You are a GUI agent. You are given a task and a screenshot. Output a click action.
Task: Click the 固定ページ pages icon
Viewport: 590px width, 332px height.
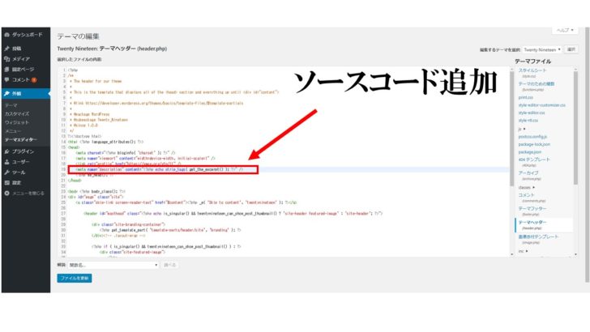[6, 70]
